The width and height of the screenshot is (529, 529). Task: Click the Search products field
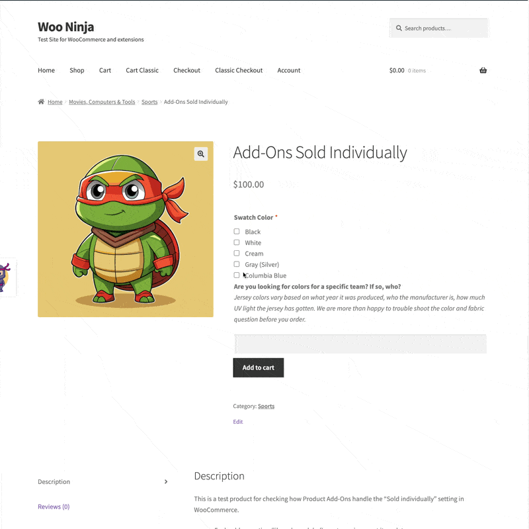pyautogui.click(x=443, y=28)
